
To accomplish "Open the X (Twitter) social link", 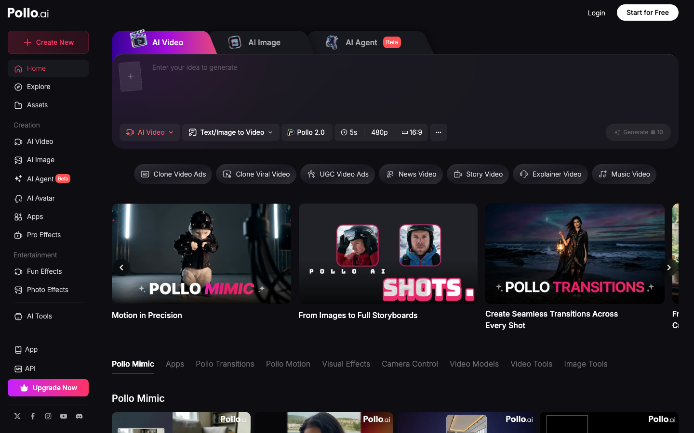I will coord(17,416).
